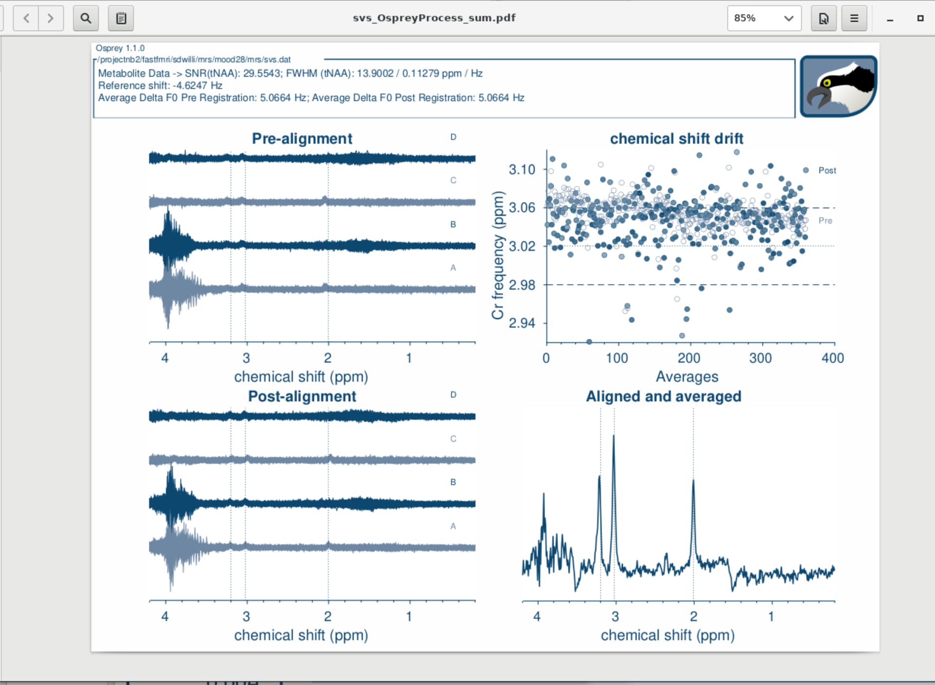Click the svs_OspreyProcess_sum.pdf title
The width and height of the screenshot is (935, 685).
pos(434,18)
